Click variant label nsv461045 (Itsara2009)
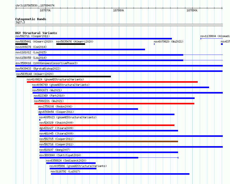The width and height of the screenshot is (230, 184). [56, 133]
